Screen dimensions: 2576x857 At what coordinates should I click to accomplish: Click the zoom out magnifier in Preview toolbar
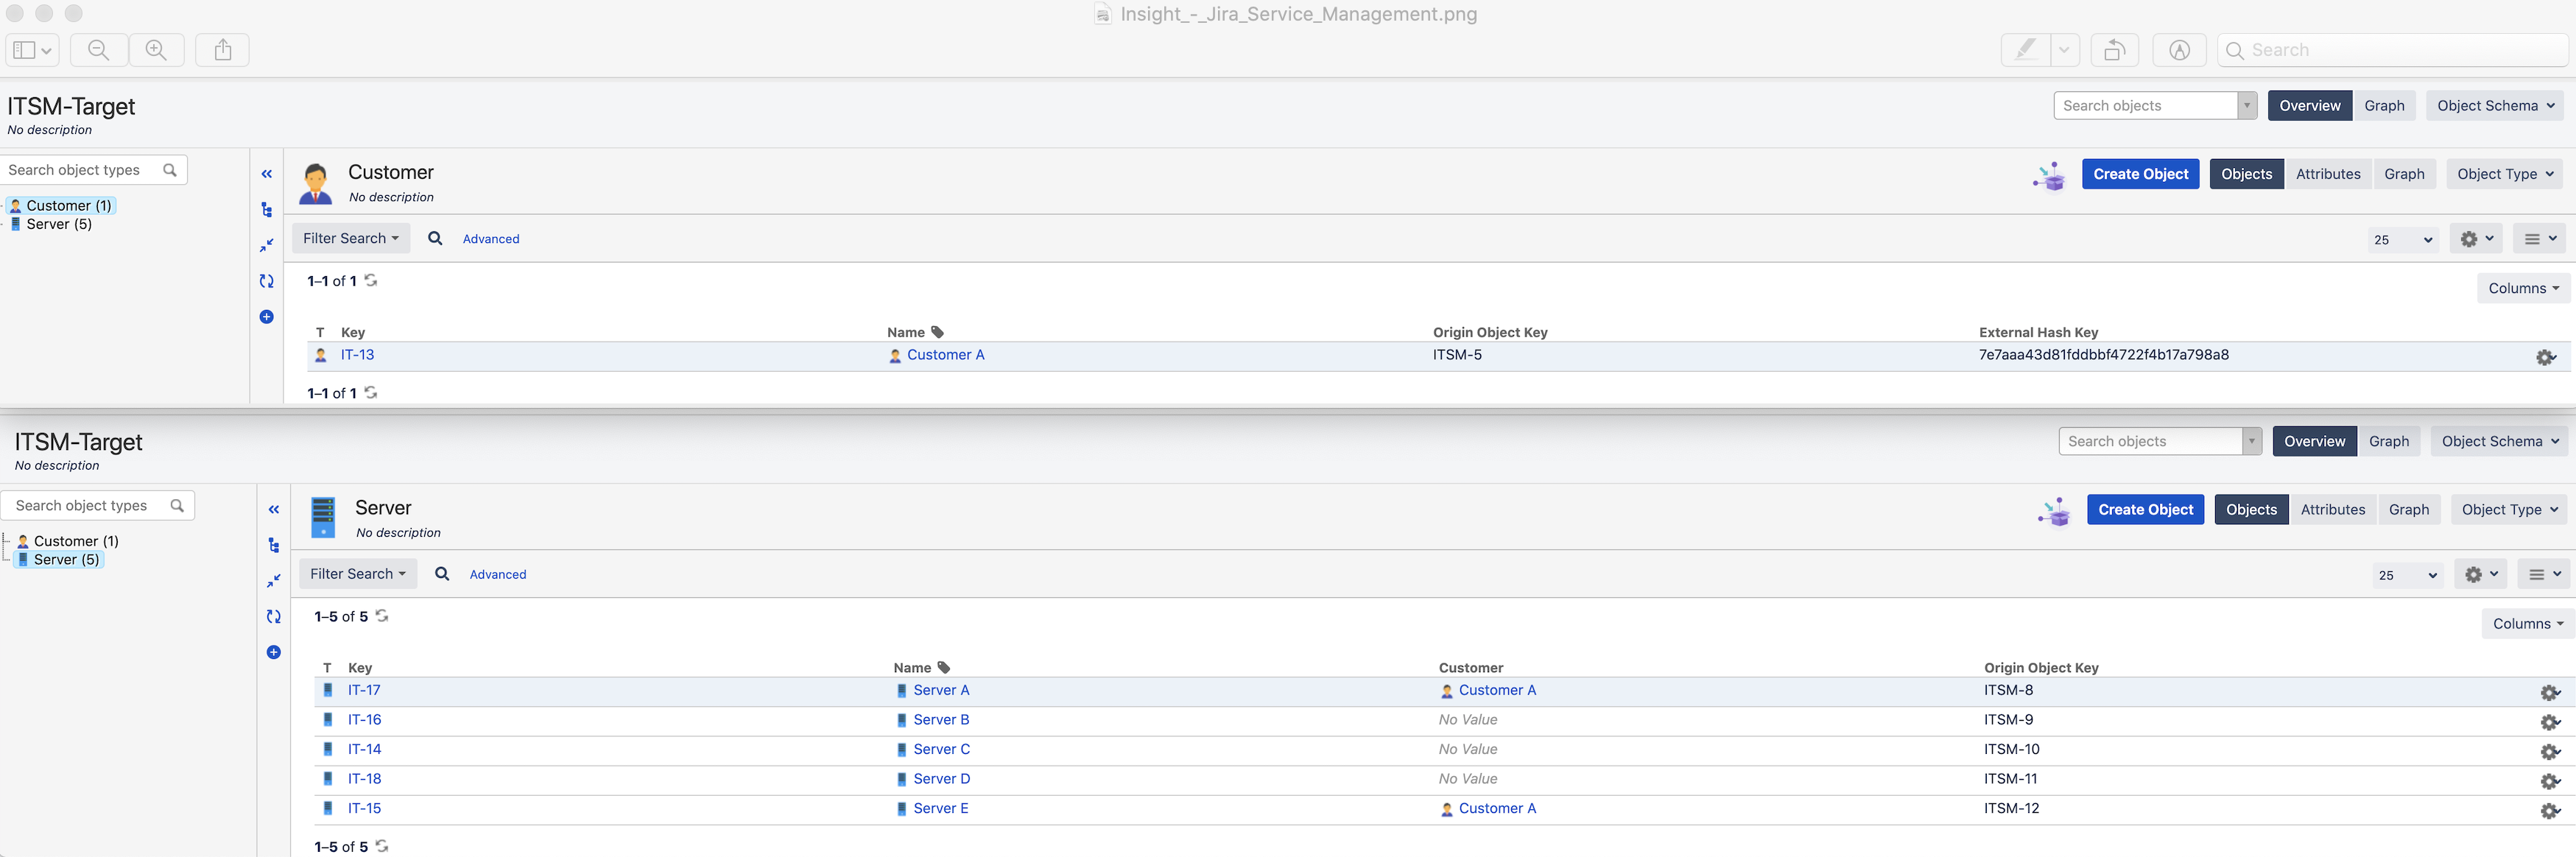click(x=98, y=50)
